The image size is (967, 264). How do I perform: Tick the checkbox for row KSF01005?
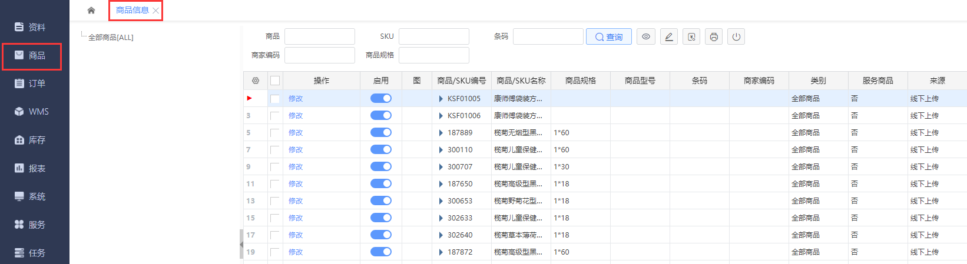[275, 99]
